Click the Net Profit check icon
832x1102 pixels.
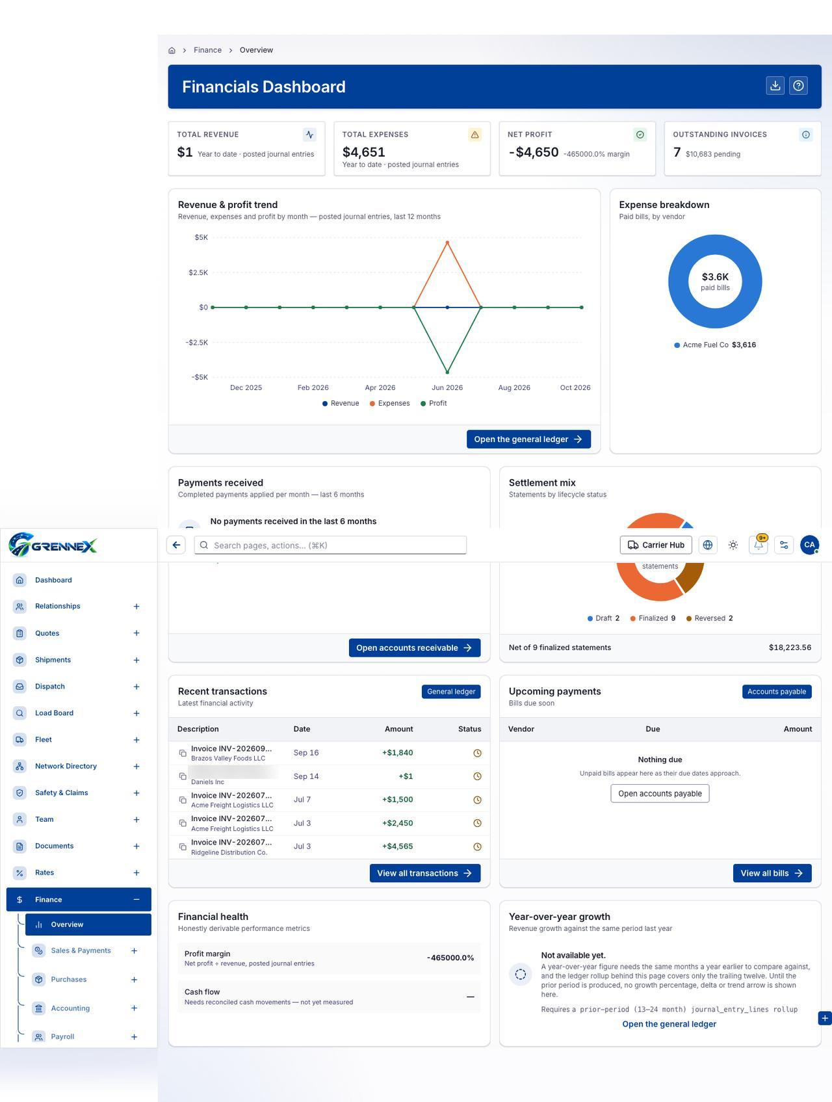click(x=640, y=135)
